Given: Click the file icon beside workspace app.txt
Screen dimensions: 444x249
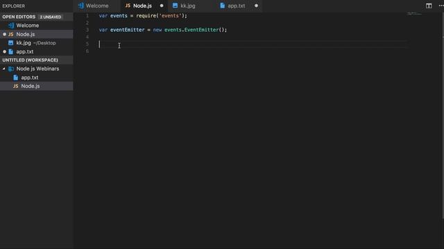Looking at the screenshot, I should [15, 77].
